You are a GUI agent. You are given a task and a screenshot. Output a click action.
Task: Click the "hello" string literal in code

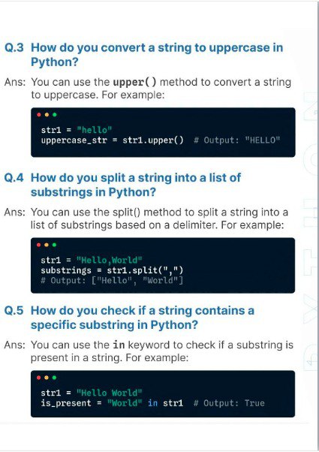[x=95, y=130]
